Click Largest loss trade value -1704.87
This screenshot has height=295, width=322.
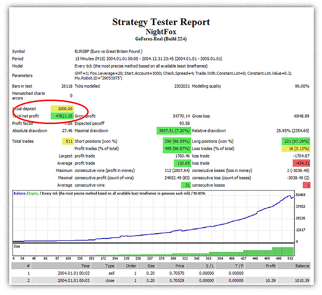(x=301, y=156)
